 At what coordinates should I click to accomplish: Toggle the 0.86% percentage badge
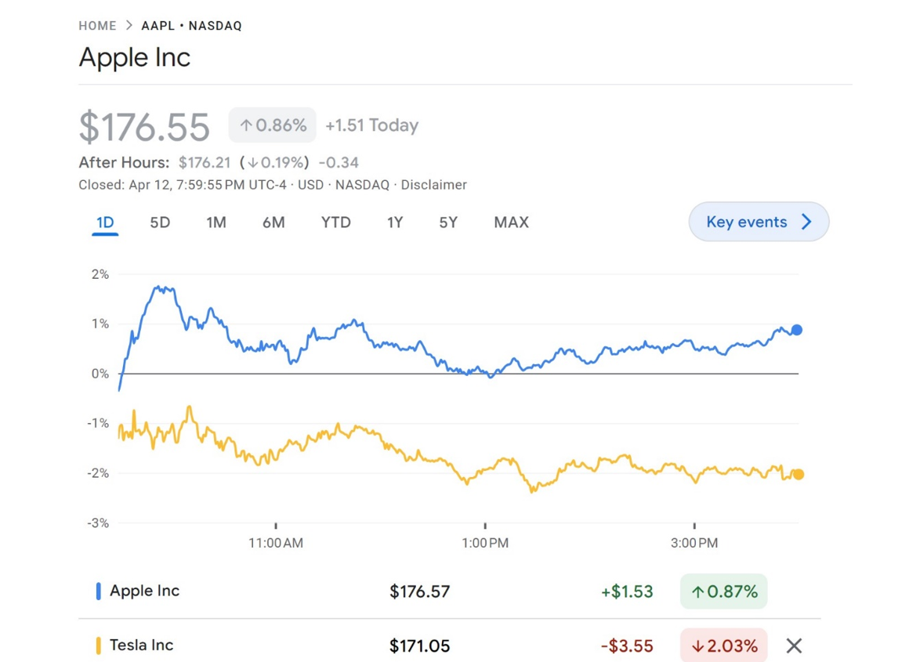pyautogui.click(x=271, y=125)
